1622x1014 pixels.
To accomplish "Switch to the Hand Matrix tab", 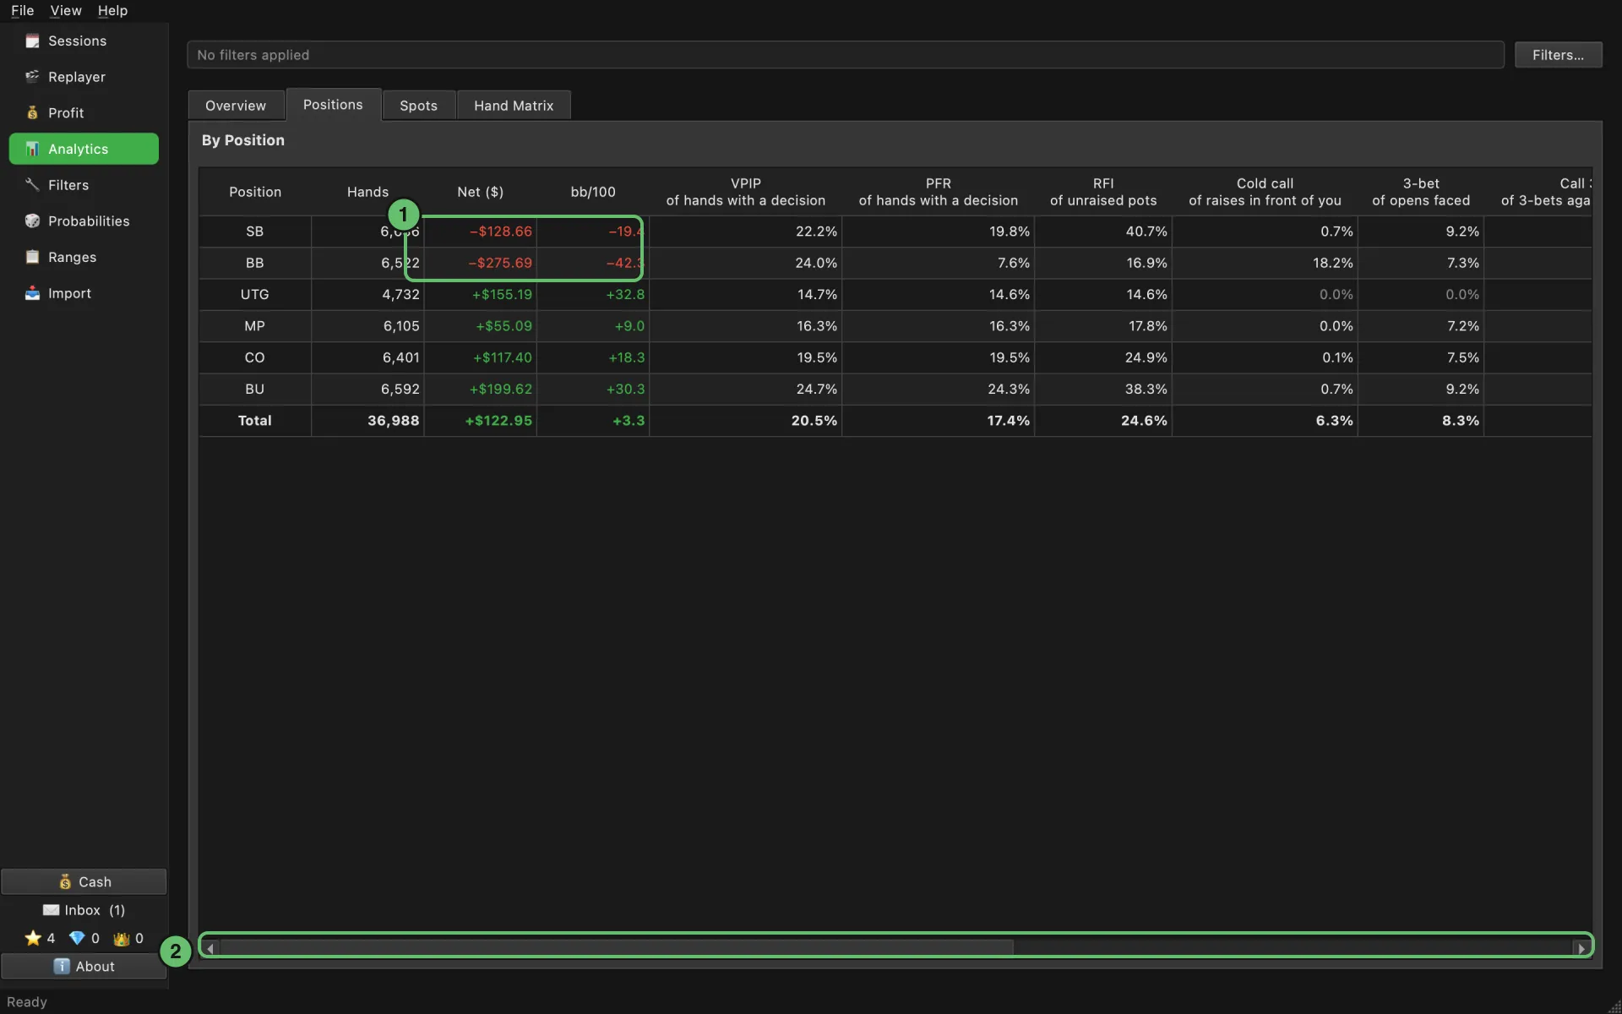I will [514, 106].
